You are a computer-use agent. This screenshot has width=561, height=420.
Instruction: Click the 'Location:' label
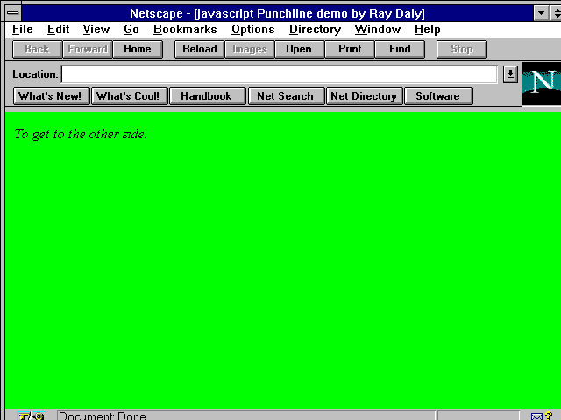(35, 74)
